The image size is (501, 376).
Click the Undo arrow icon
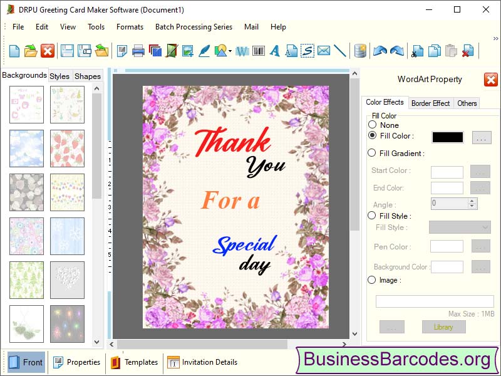click(x=381, y=51)
